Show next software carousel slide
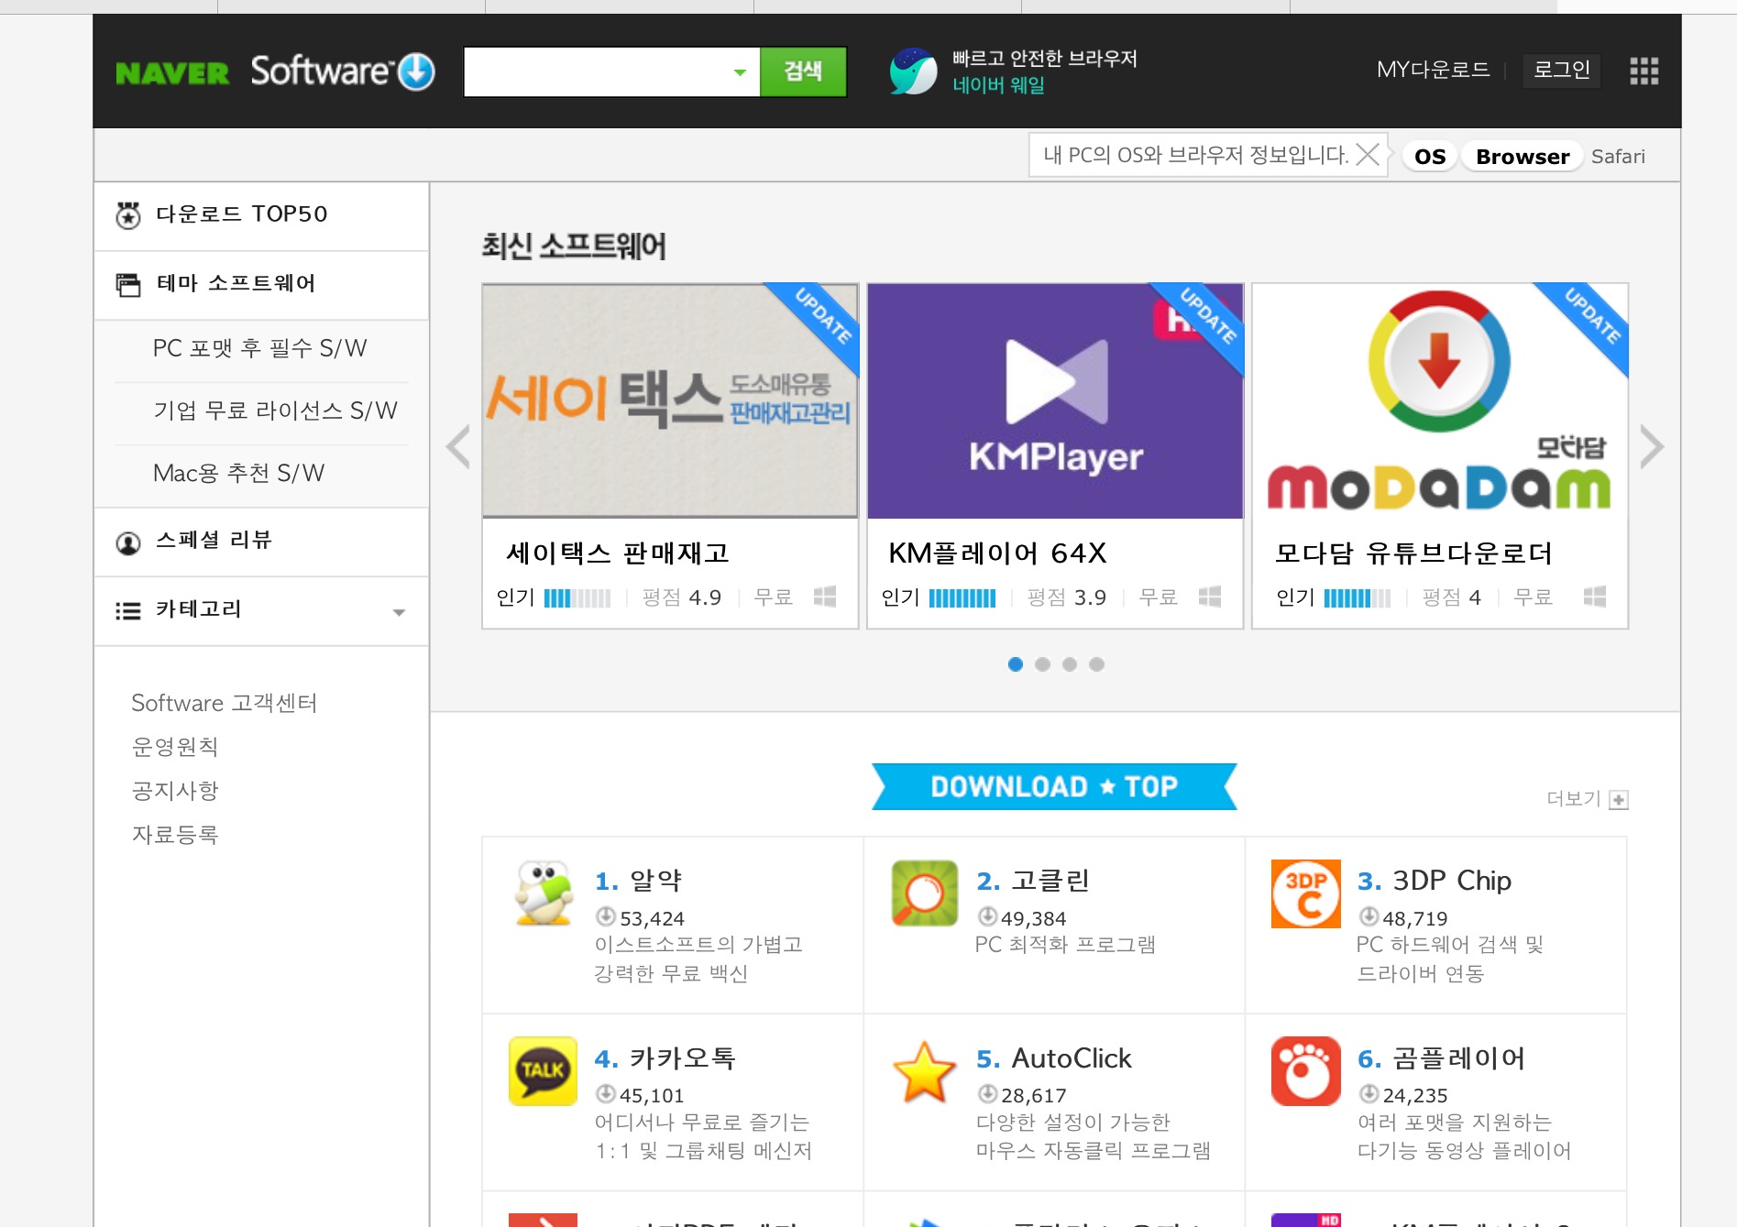The width and height of the screenshot is (1737, 1227). point(1652,447)
